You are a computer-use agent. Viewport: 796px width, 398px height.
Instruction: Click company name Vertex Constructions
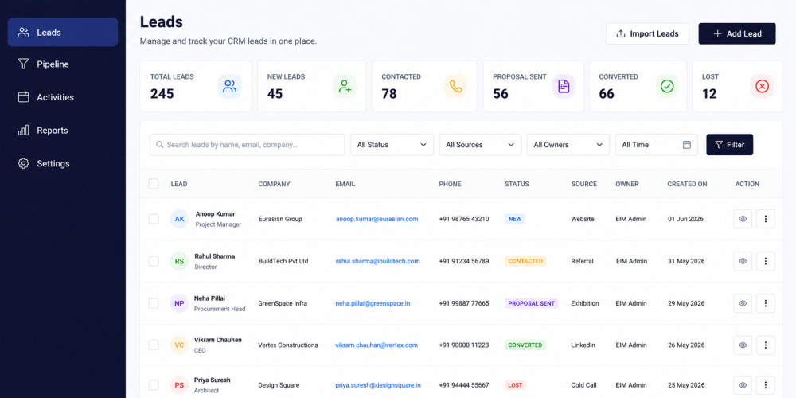(x=288, y=345)
